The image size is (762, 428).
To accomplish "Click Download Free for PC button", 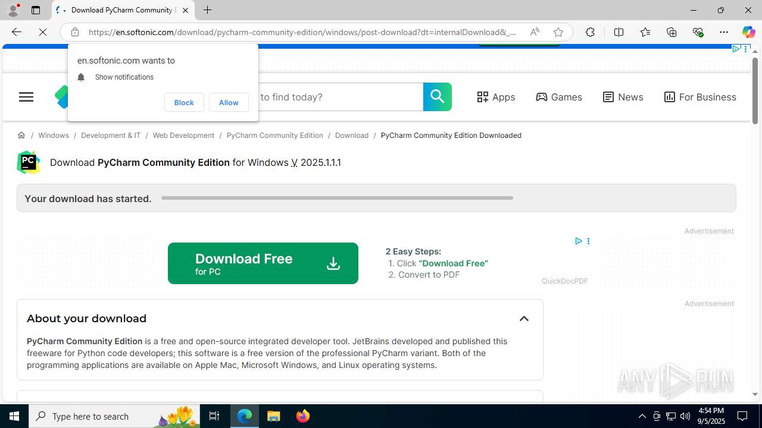I will 263,263.
